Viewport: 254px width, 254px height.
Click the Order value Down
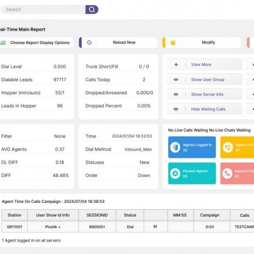(144, 175)
